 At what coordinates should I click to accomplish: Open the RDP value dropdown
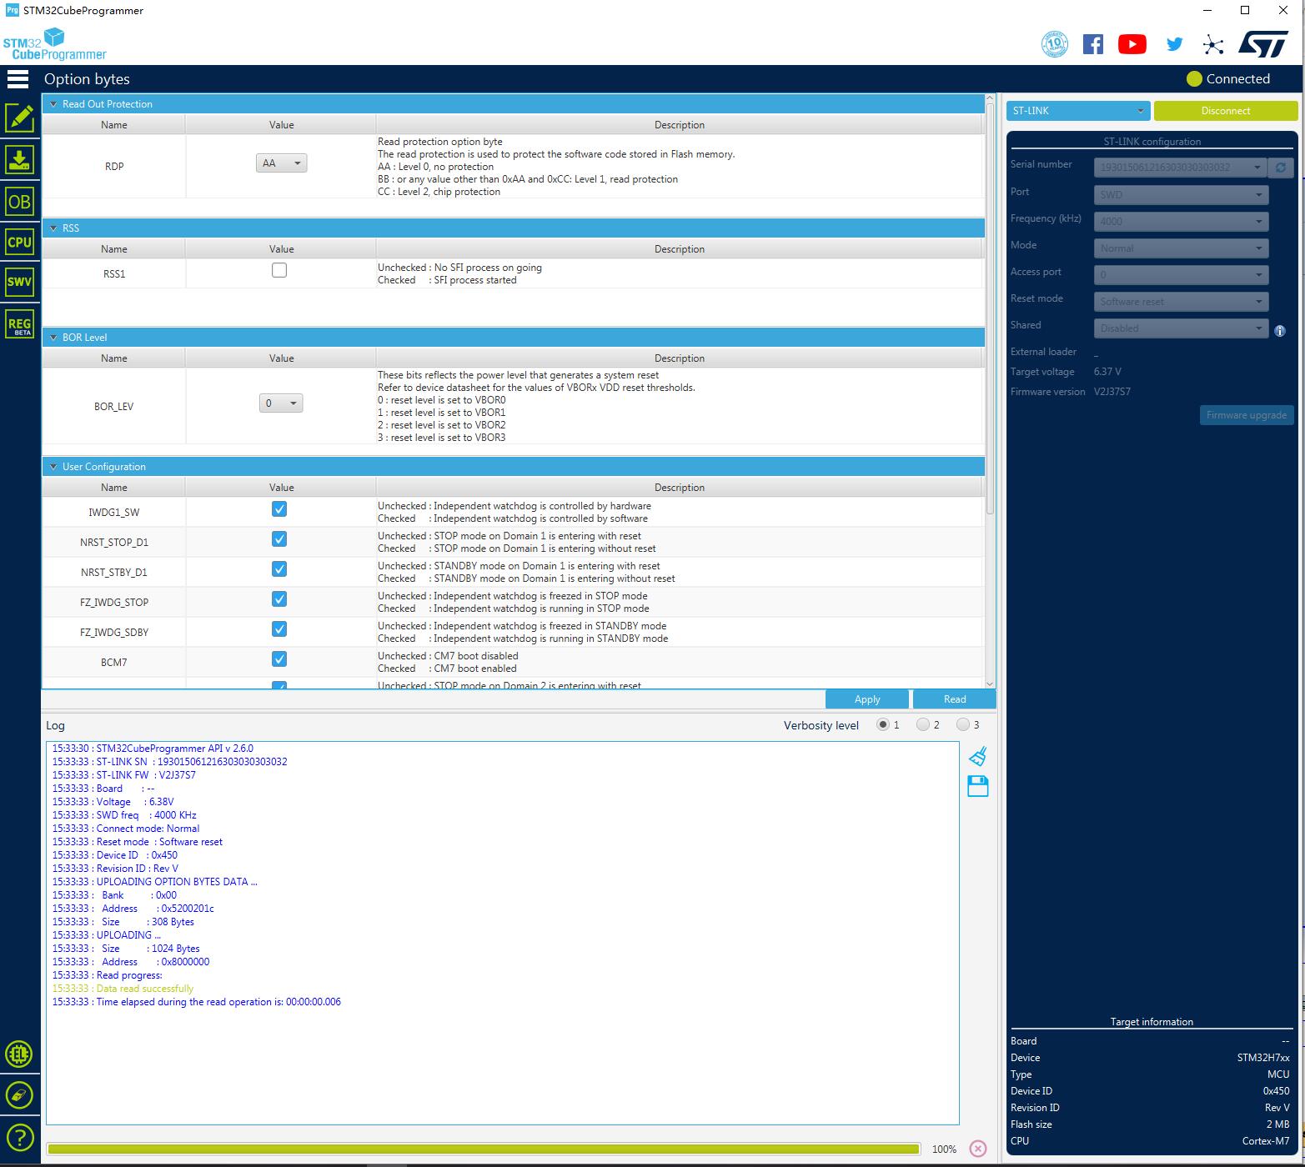click(x=281, y=163)
